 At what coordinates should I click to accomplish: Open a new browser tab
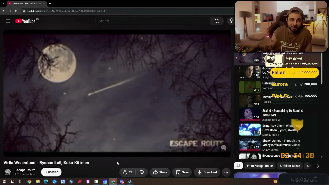click(x=50, y=4)
